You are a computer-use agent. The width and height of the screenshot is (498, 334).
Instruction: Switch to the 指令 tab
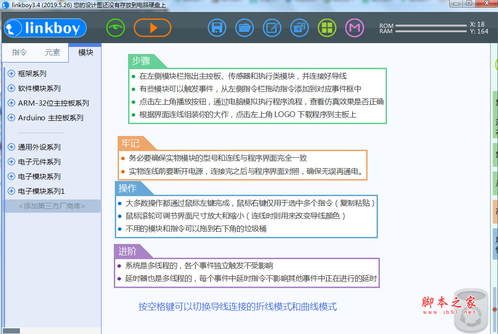[x=19, y=53]
